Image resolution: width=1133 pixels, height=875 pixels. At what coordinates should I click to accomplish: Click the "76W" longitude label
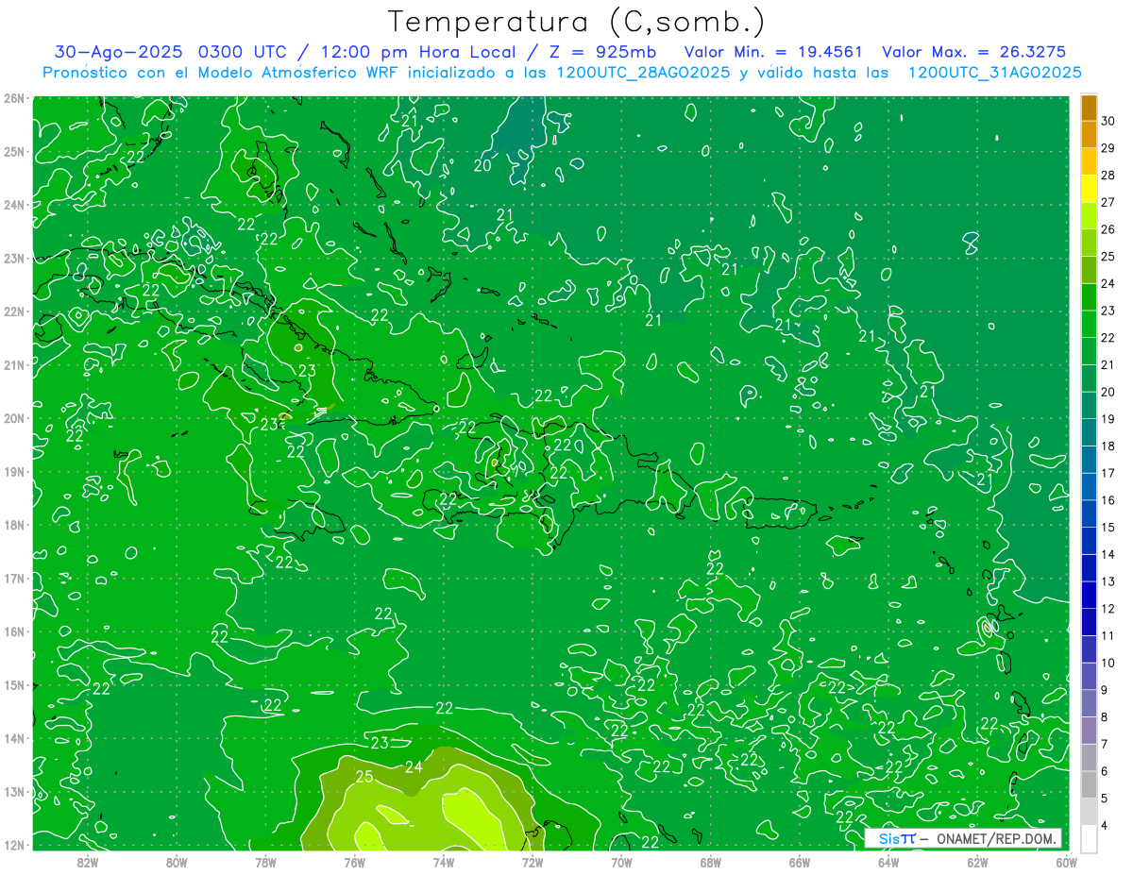point(354,861)
